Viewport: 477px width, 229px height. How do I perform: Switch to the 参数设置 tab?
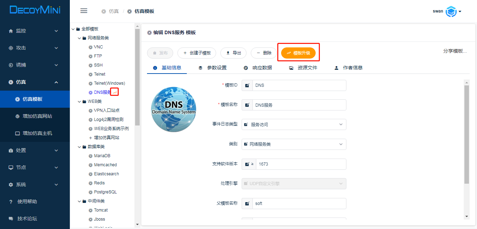coord(213,68)
